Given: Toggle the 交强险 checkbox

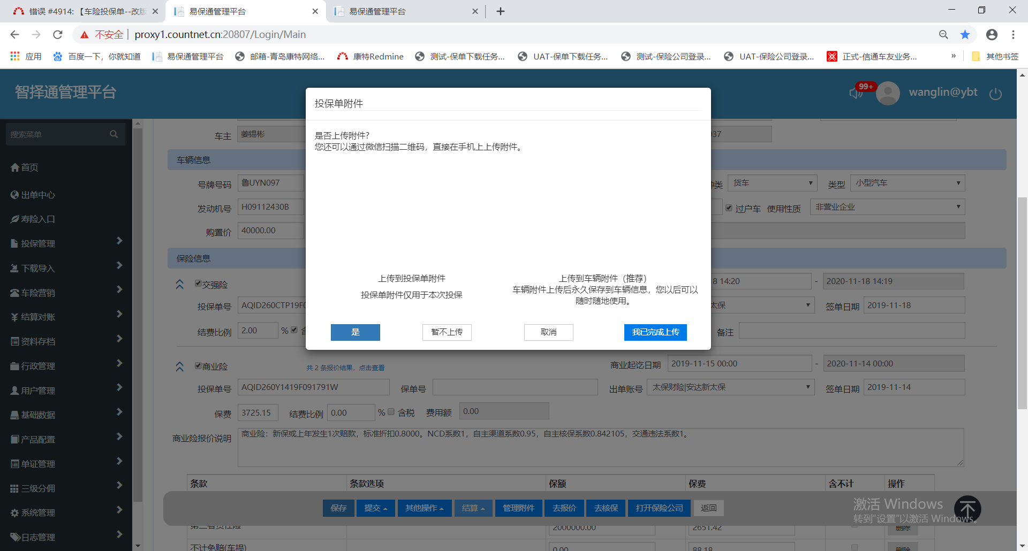Looking at the screenshot, I should [x=198, y=284].
